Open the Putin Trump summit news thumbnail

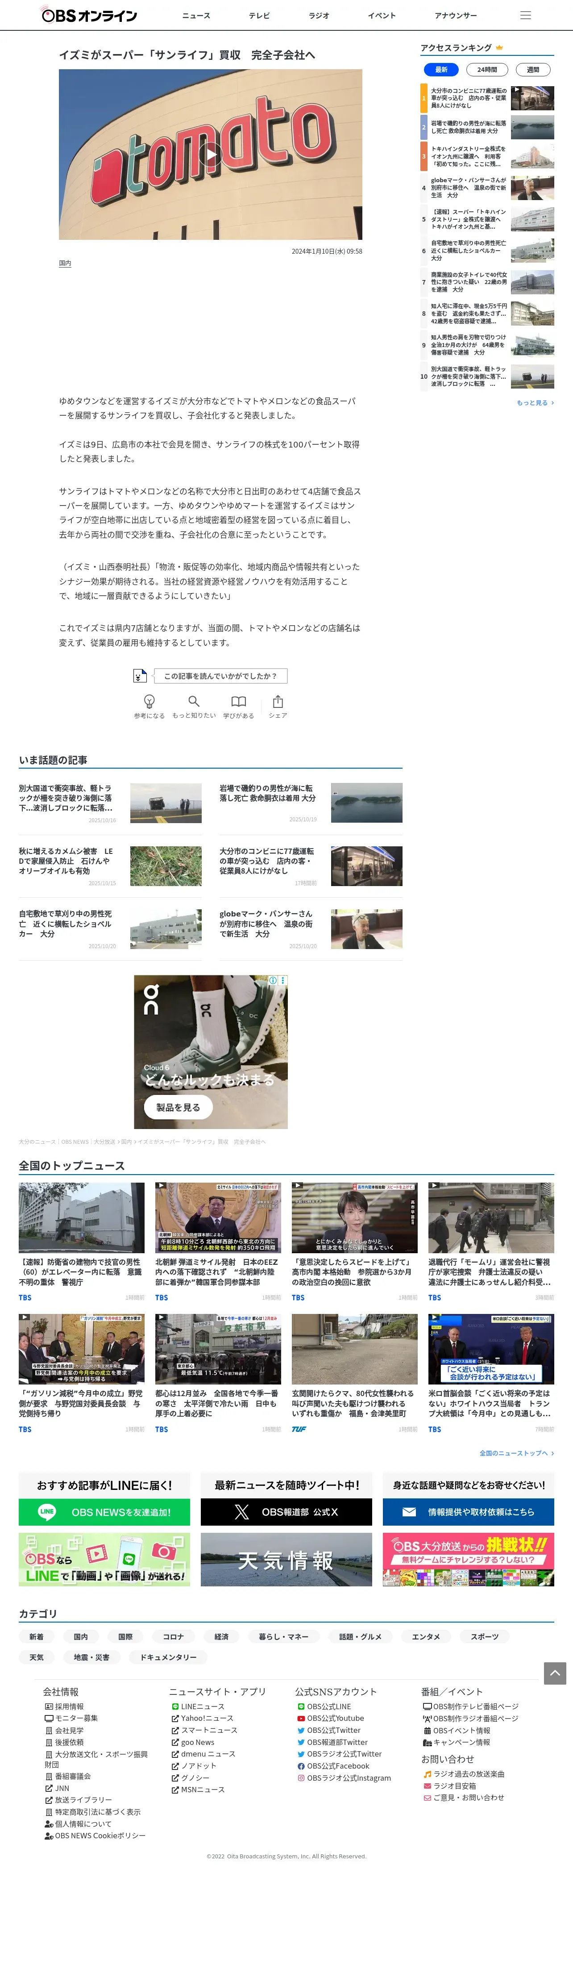coord(491,1349)
